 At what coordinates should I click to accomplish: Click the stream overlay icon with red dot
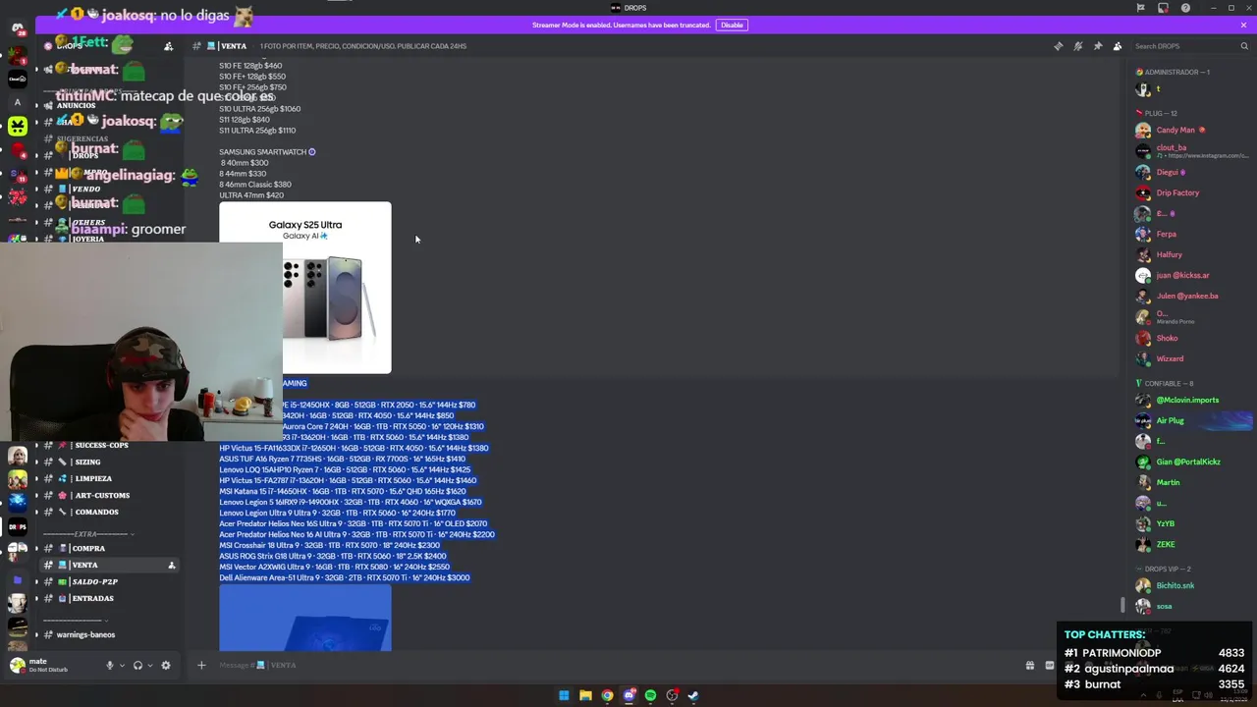[x=1163, y=8]
